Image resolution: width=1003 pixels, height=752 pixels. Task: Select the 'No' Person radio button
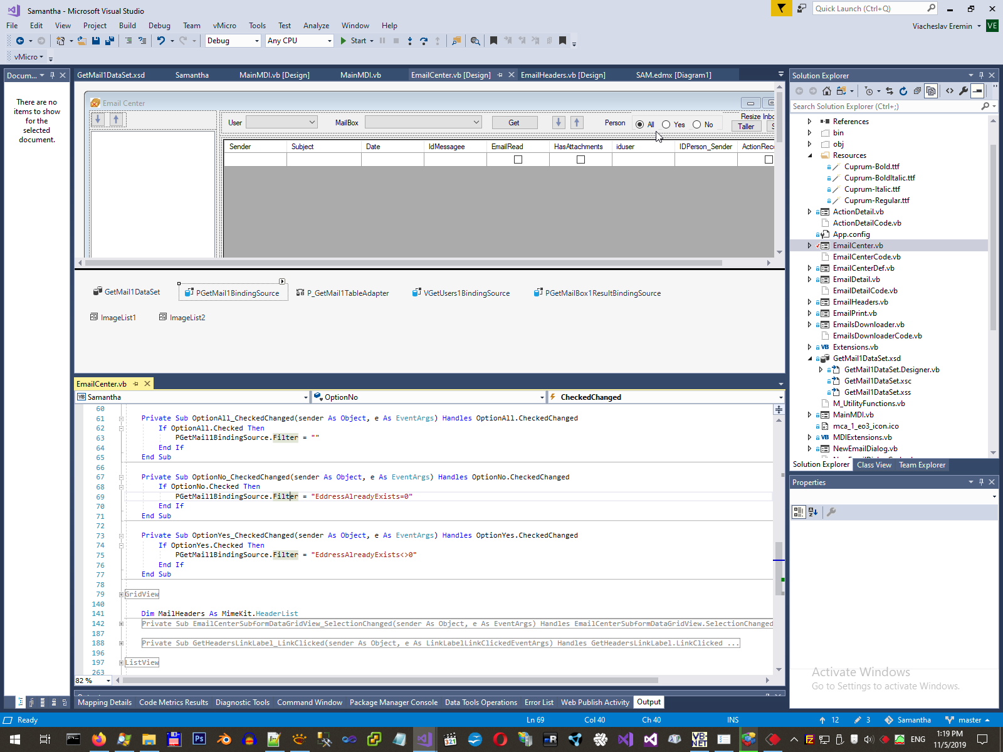tap(697, 125)
